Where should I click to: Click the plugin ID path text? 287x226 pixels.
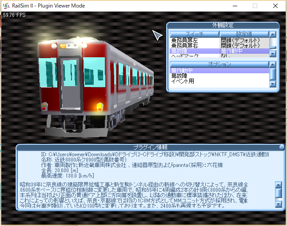(x=155, y=155)
